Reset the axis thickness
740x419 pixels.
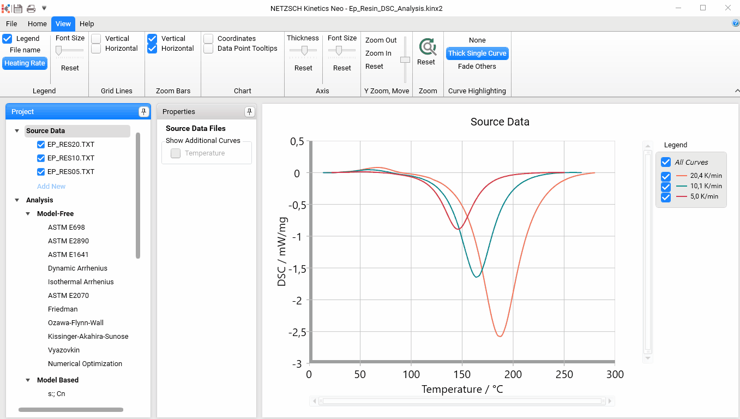(303, 68)
